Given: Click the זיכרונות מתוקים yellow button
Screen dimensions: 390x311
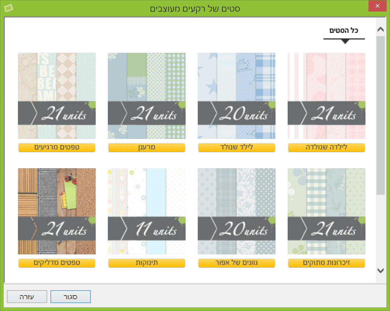Looking at the screenshot, I should (x=327, y=263).
